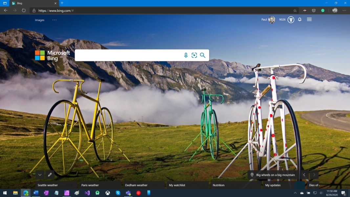350x197 pixels.
Task: Open Edge settings and more menu
Action: click(344, 11)
